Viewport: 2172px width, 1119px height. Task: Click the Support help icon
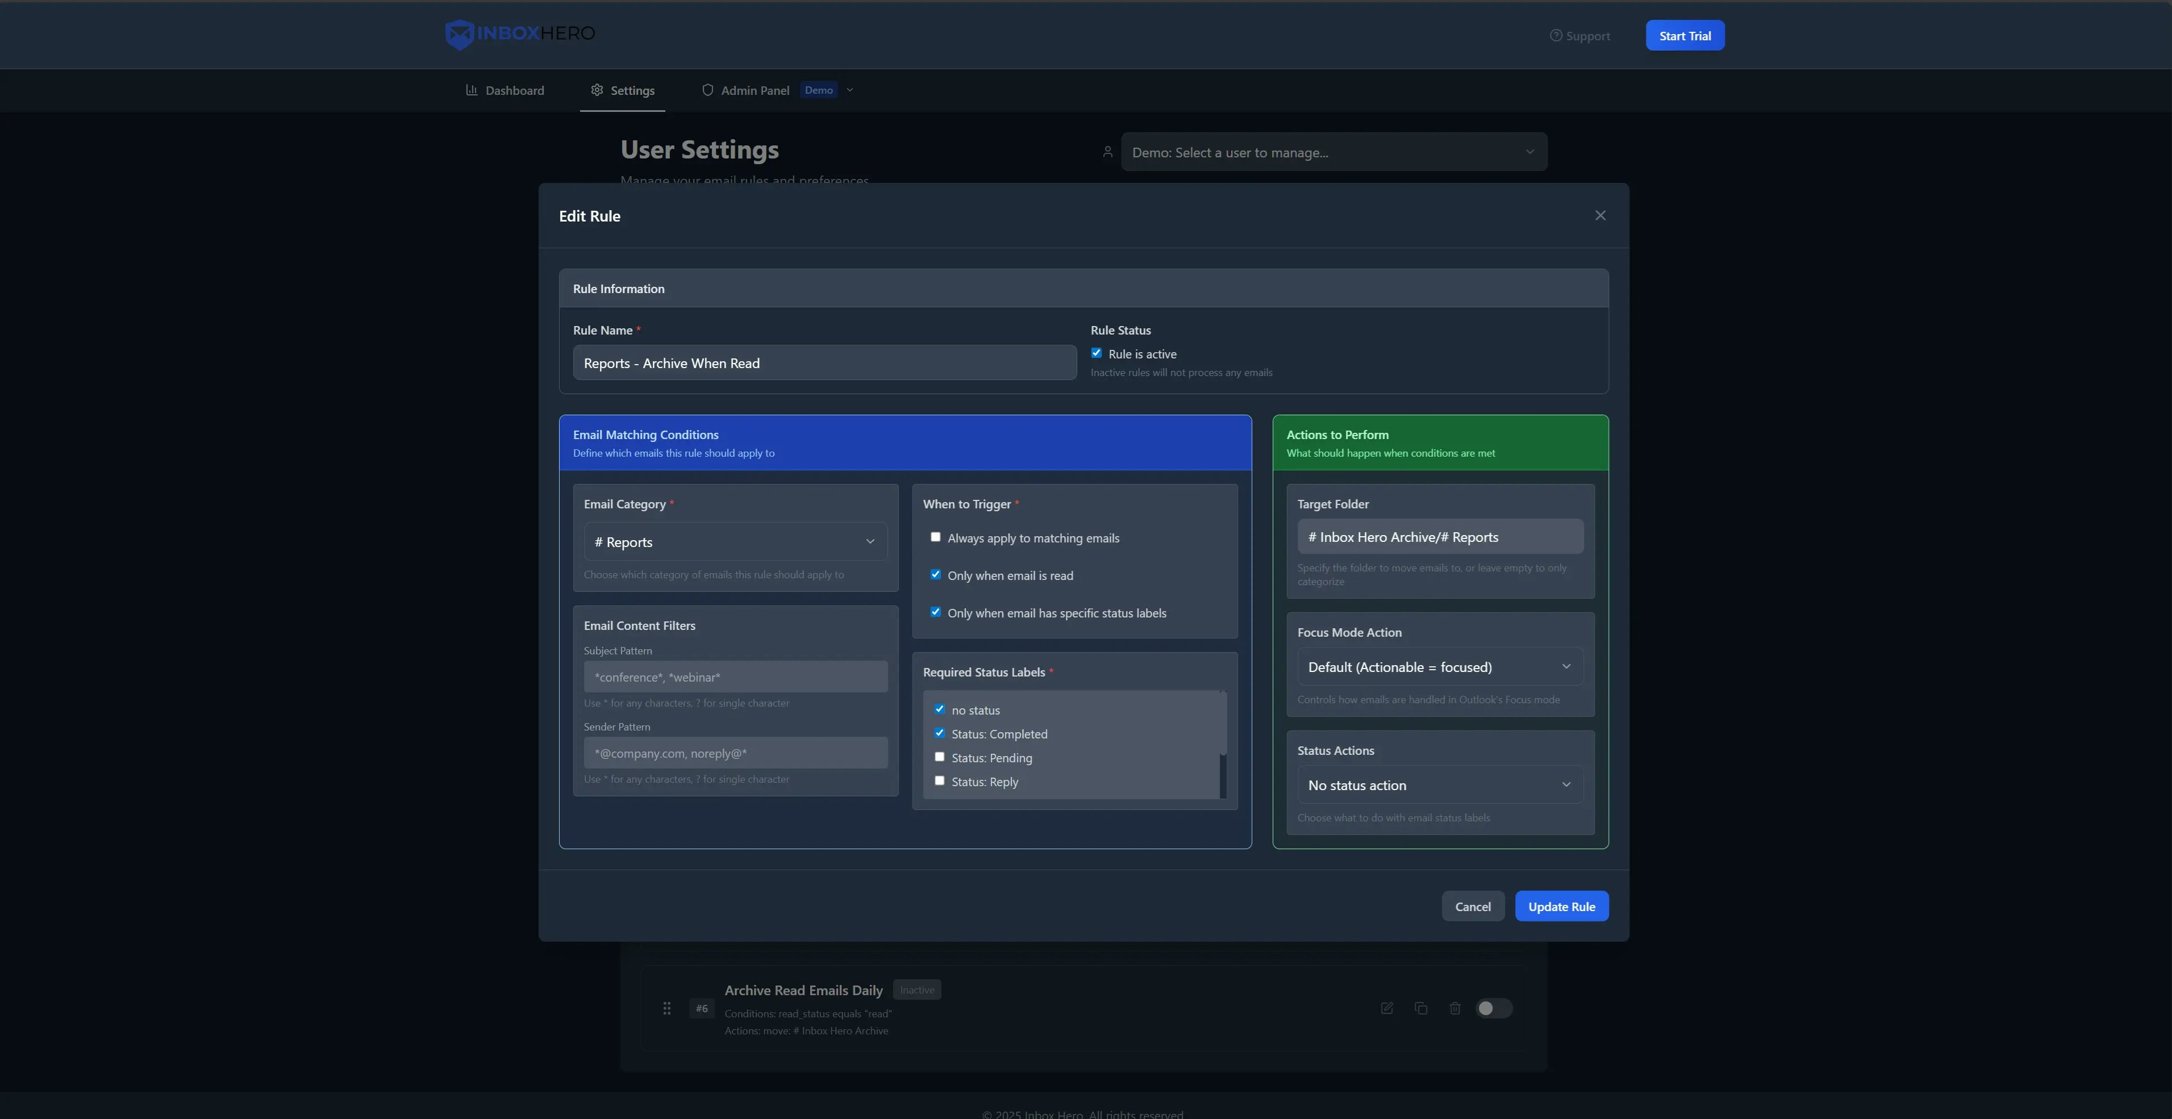(1556, 35)
